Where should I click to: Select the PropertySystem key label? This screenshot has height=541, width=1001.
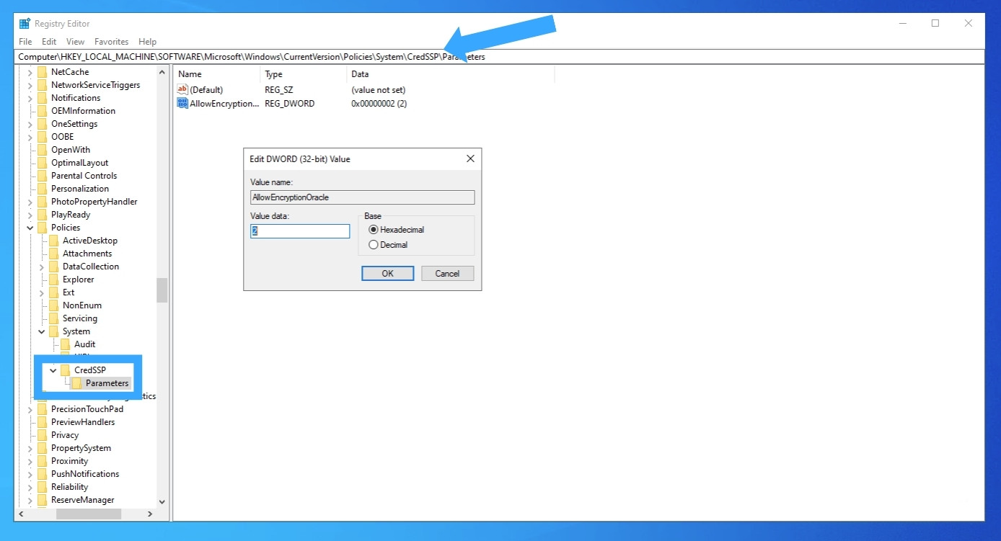(x=81, y=448)
